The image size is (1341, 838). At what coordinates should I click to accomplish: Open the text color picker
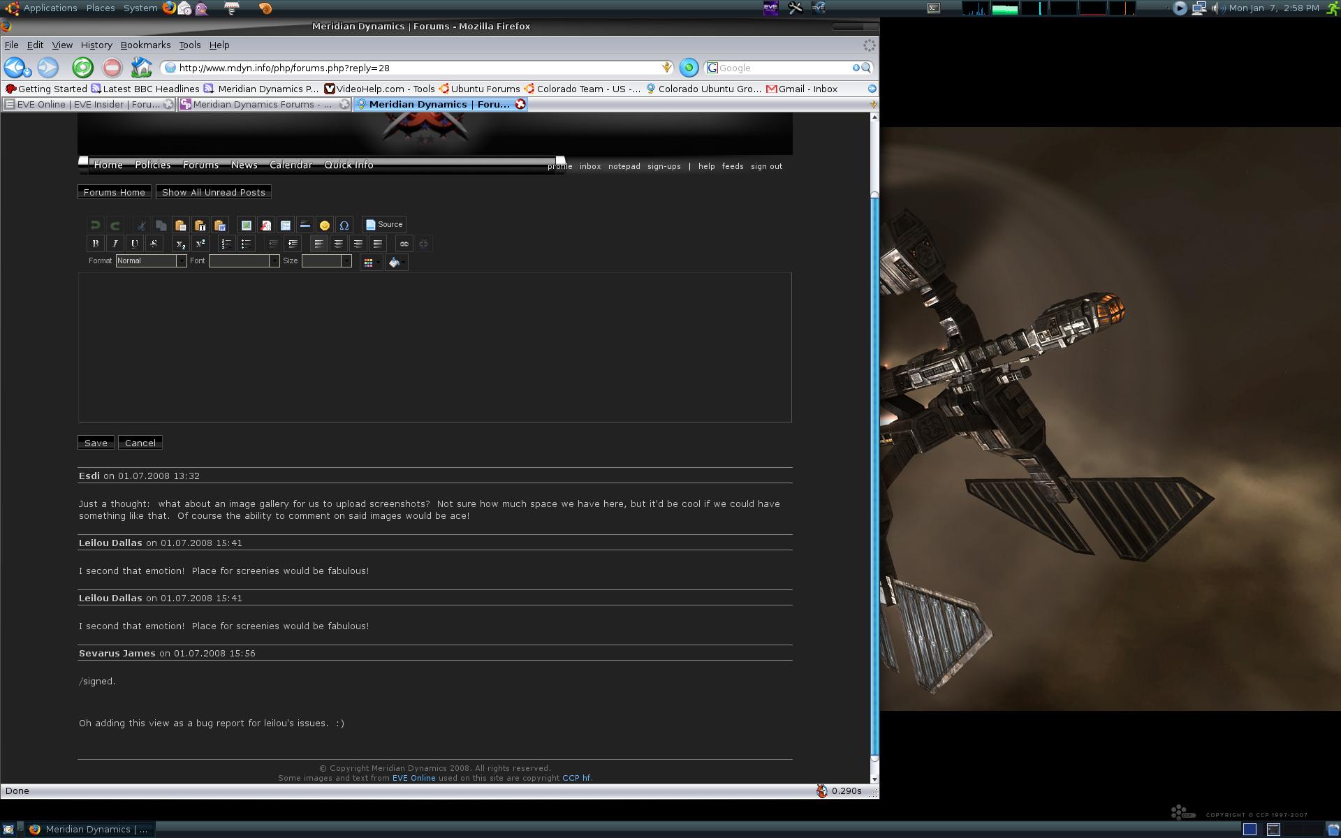[370, 263]
